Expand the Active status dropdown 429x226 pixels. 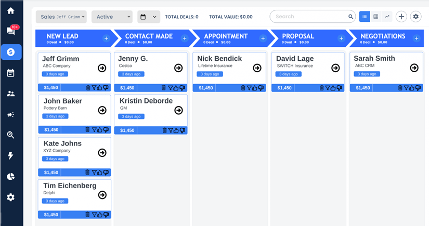[112, 17]
